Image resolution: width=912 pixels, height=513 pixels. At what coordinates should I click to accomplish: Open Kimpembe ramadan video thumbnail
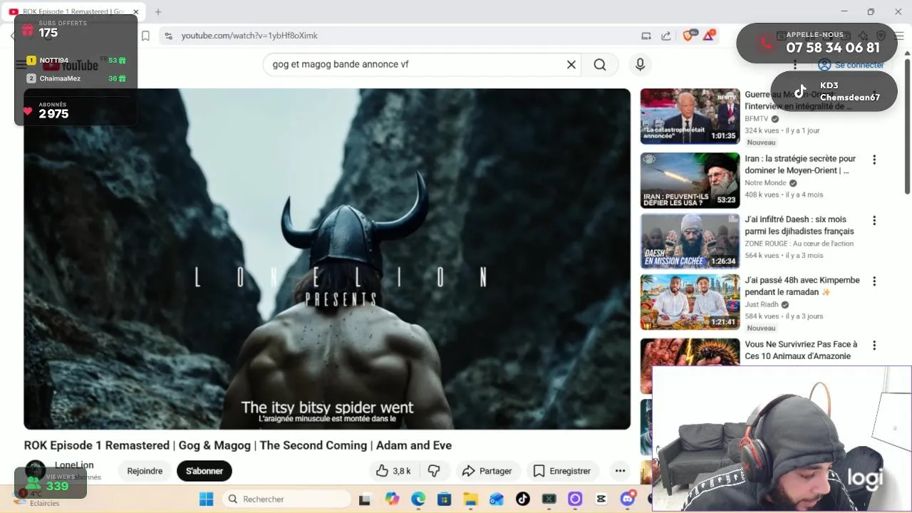(x=690, y=301)
